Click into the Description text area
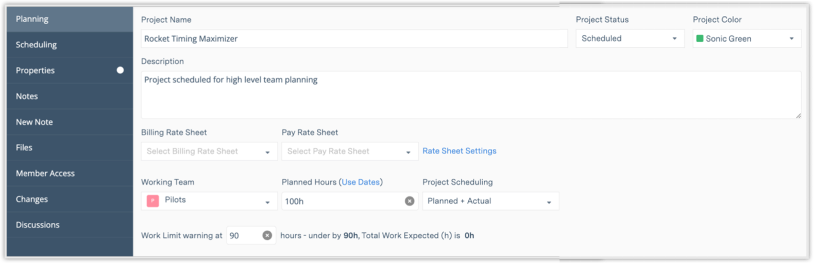 (x=470, y=95)
